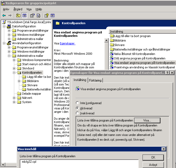Image resolution: width=176 pixels, height=168 pixels.
Task: Switch to the Förklaring tab
Action: (95, 80)
